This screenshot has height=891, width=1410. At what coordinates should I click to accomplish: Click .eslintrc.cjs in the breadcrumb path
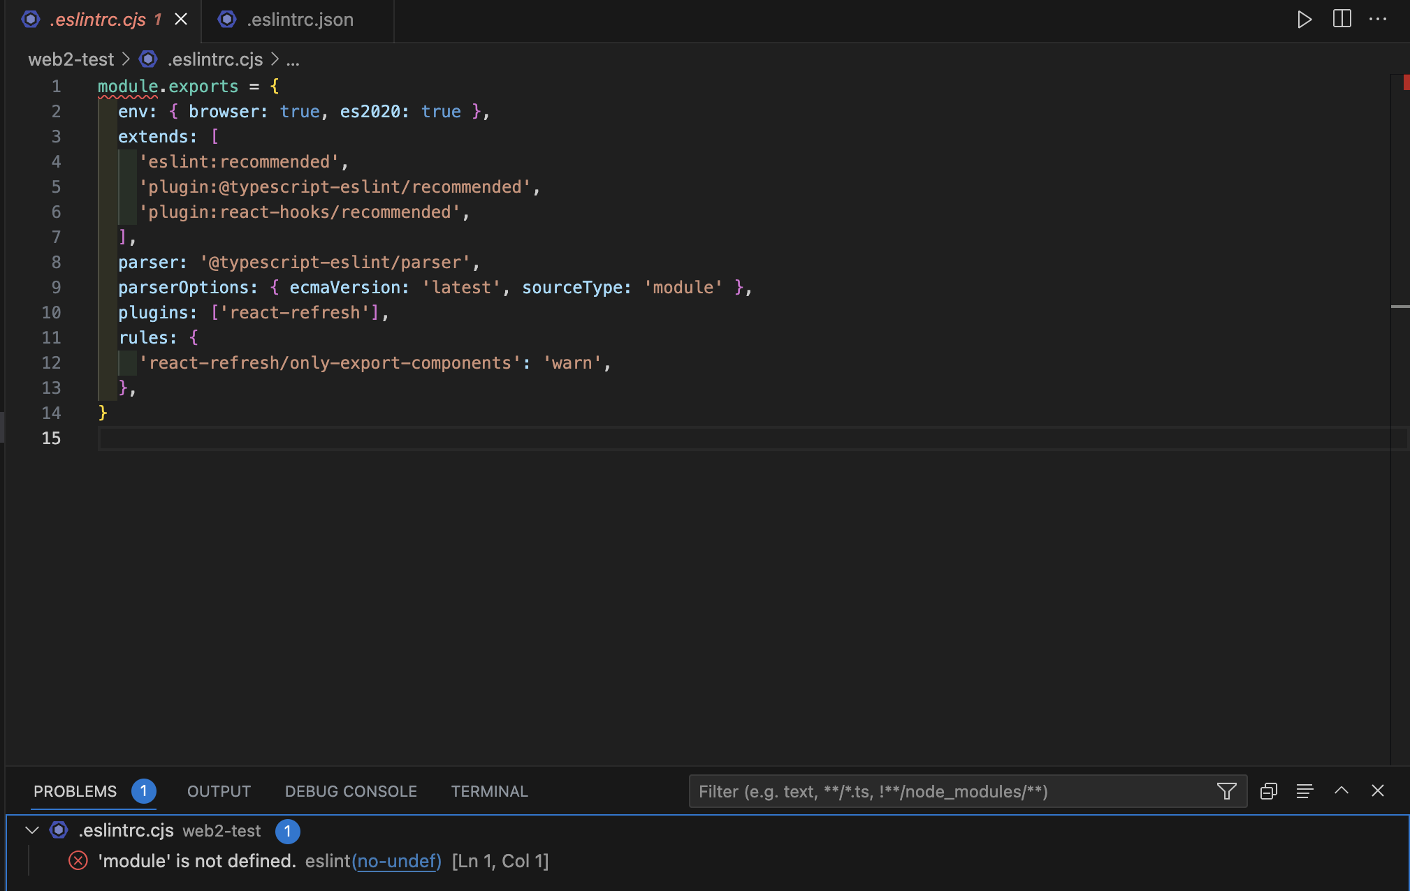point(215,59)
